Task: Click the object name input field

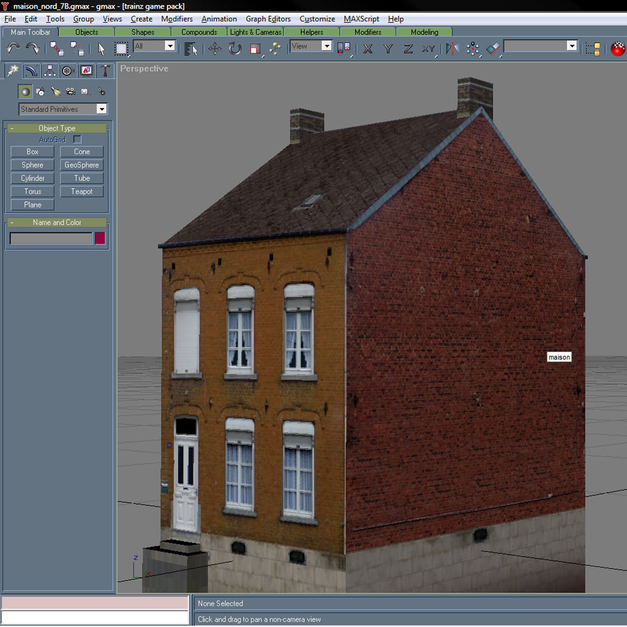Action: point(51,238)
